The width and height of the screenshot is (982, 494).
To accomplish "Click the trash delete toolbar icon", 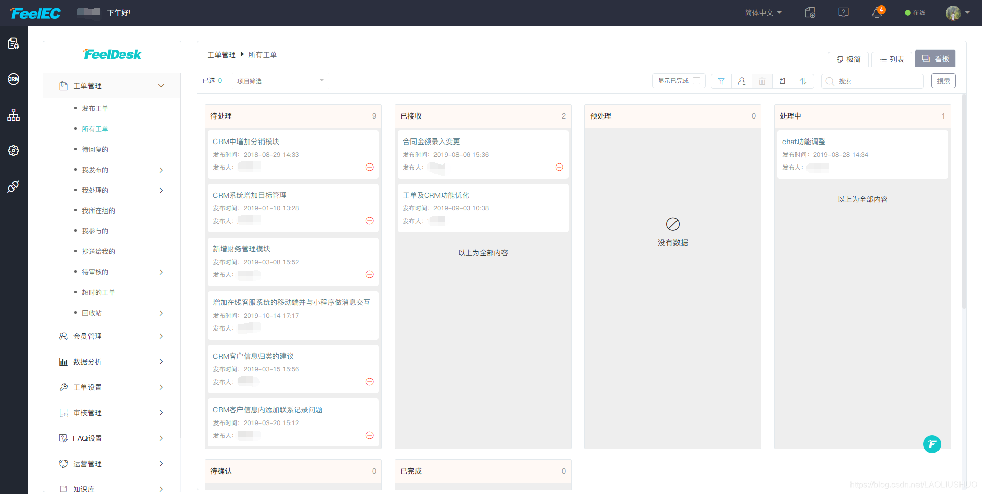I will [x=762, y=81].
